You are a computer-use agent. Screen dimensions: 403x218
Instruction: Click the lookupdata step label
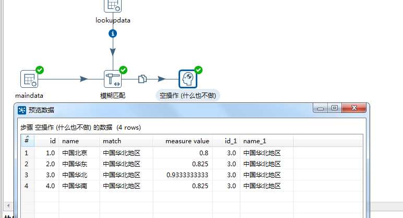point(113,20)
